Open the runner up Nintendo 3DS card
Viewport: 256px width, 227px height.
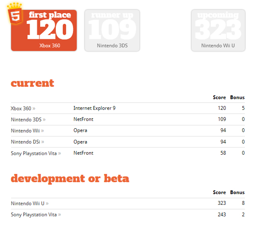coord(112,30)
